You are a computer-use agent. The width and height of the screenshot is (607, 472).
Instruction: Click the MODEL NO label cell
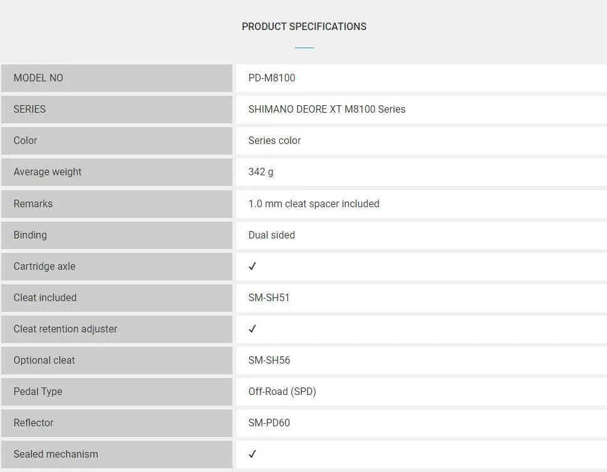pyautogui.click(x=117, y=78)
